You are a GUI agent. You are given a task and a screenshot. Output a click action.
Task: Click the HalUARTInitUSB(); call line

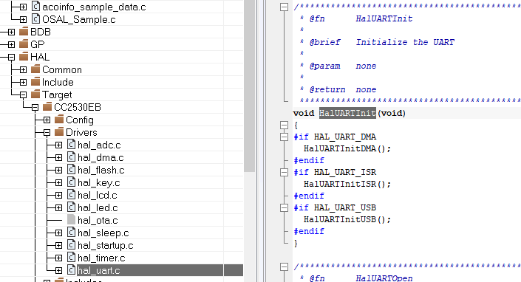(x=347, y=220)
